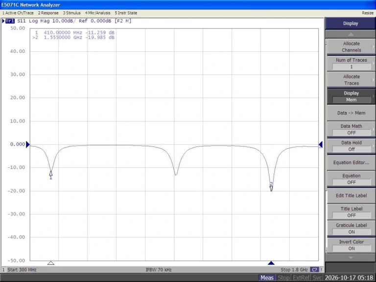Open the Response menu
376x282 pixels.
pyautogui.click(x=48, y=13)
